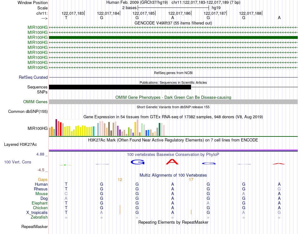Click MIR100HG label beside solid green exon bar
This screenshot has width=298, height=234.
pos(37,37)
